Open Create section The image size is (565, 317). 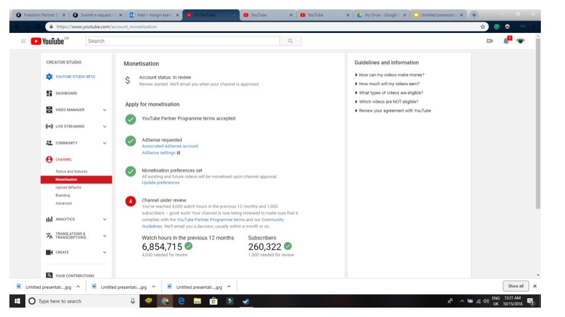(62, 252)
